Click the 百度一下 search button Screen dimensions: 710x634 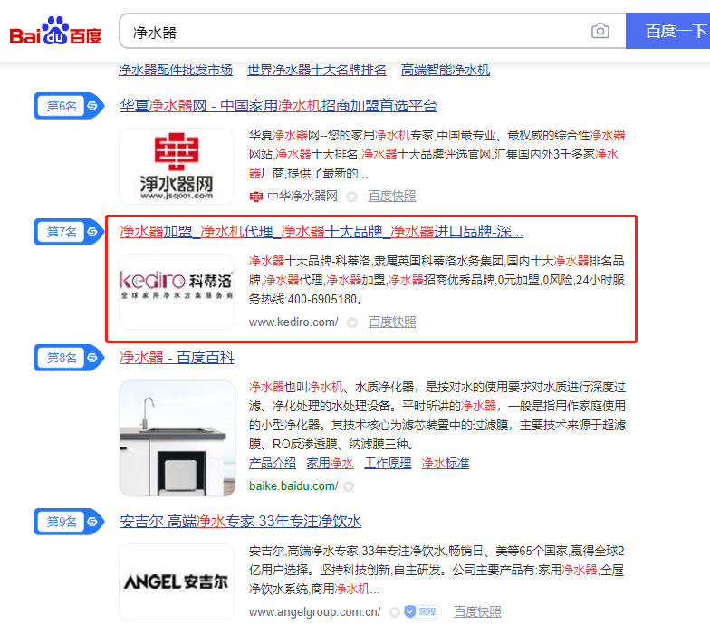coord(668,31)
